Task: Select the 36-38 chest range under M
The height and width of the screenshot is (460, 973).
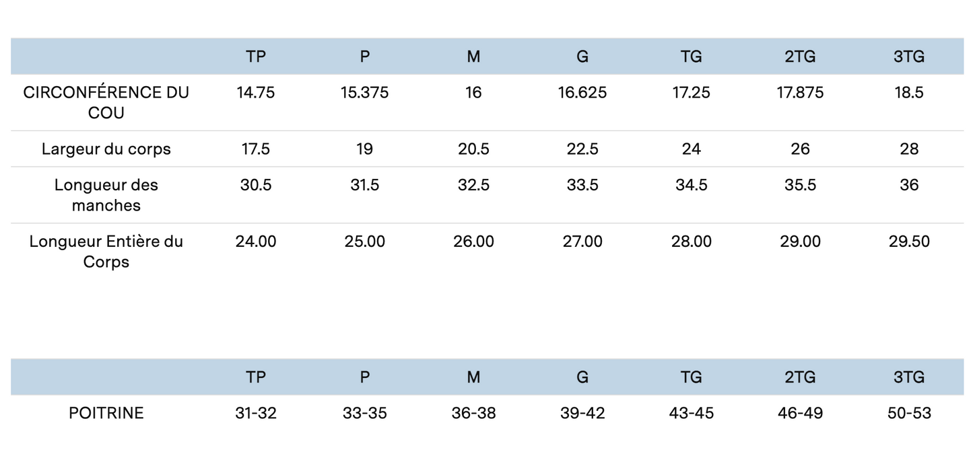Action: (x=473, y=413)
